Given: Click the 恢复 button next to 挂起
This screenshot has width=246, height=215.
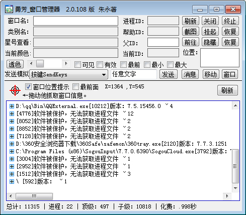Looking at the screenshot, I should point(230,31).
